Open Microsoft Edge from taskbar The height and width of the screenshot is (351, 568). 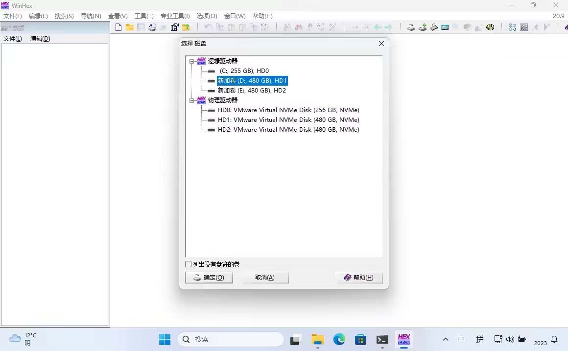(339, 339)
